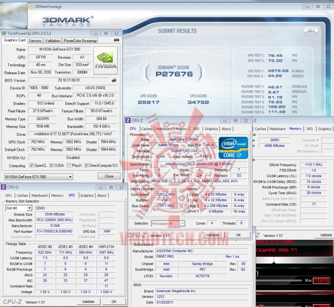This screenshot has height=307, width=334.
Task: Click the Close button in GPU-Z
Action: (109, 176)
